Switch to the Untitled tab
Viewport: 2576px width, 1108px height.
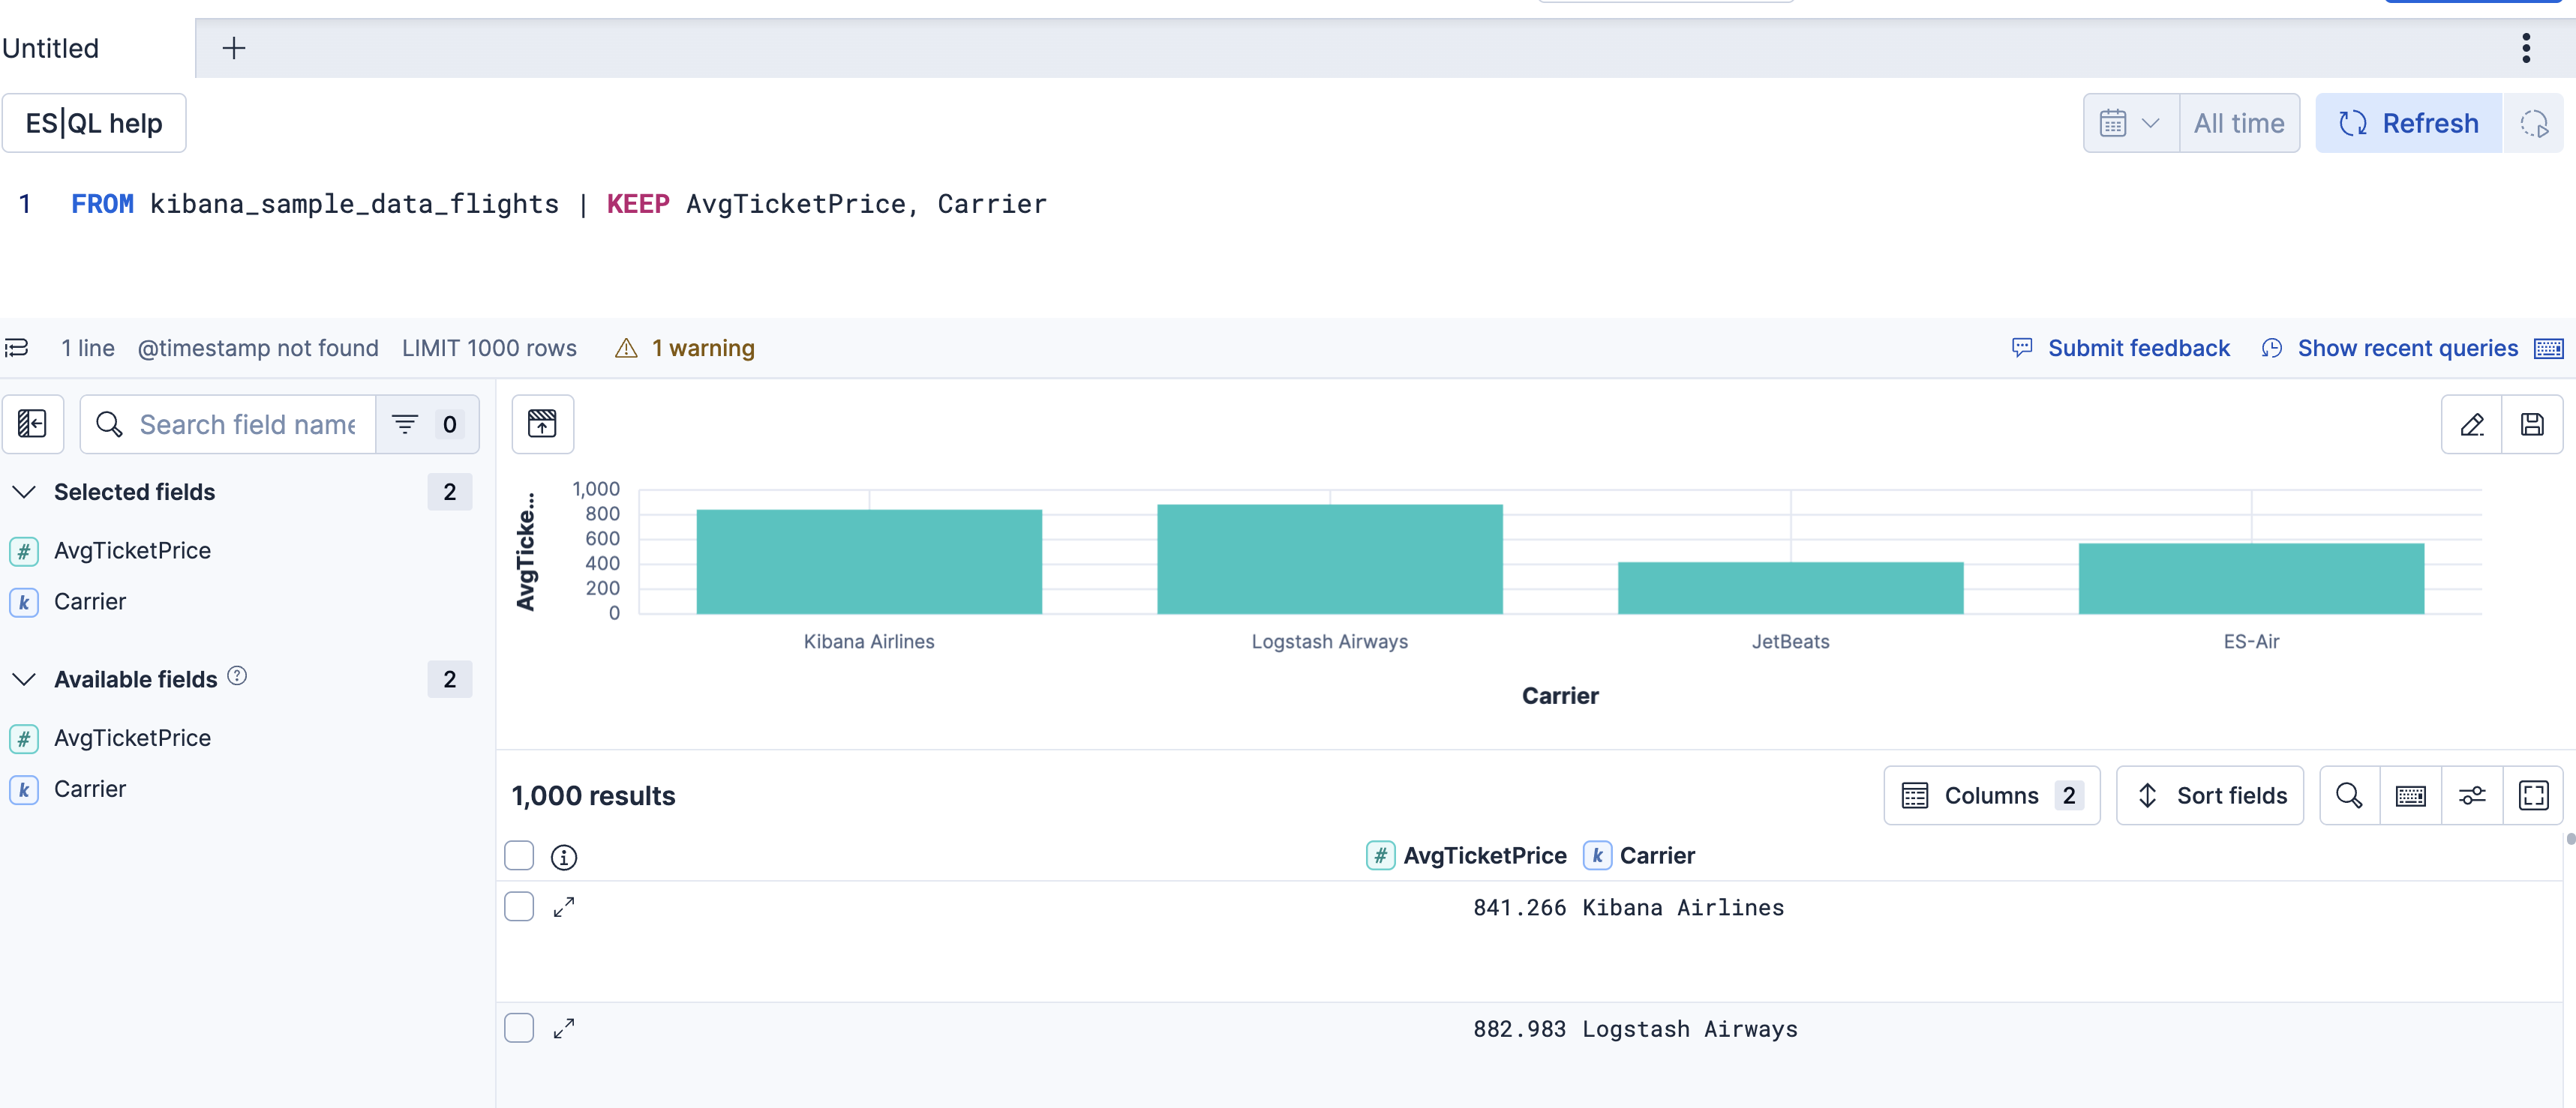coord(52,48)
